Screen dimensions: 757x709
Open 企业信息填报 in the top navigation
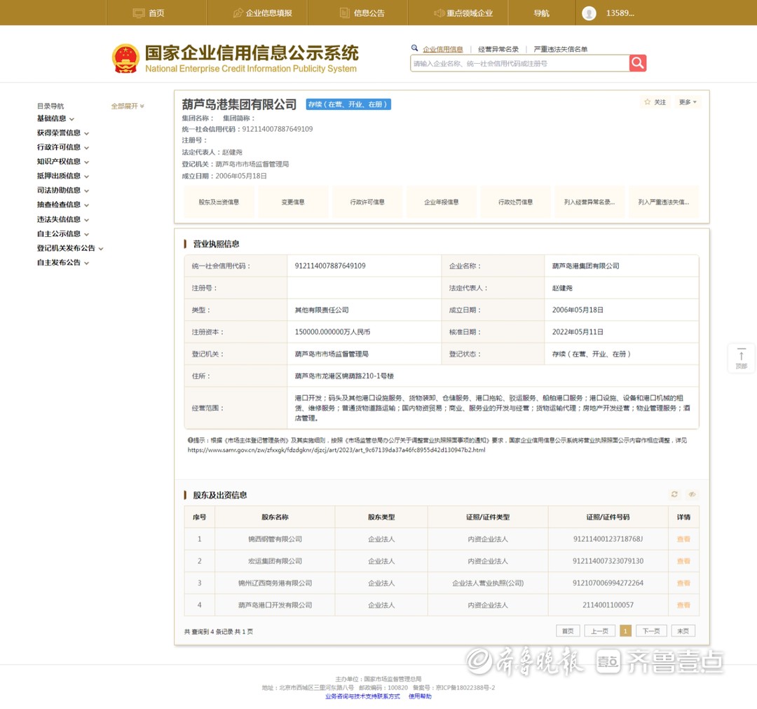pyautogui.click(x=263, y=13)
